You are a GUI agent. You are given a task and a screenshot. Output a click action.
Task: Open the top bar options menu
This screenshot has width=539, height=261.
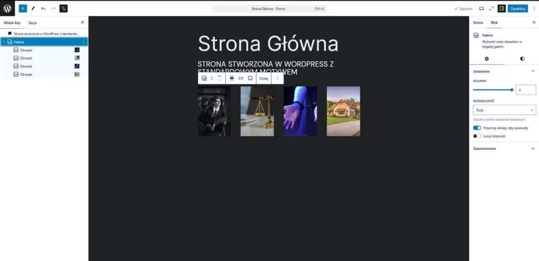pyautogui.click(x=534, y=8)
